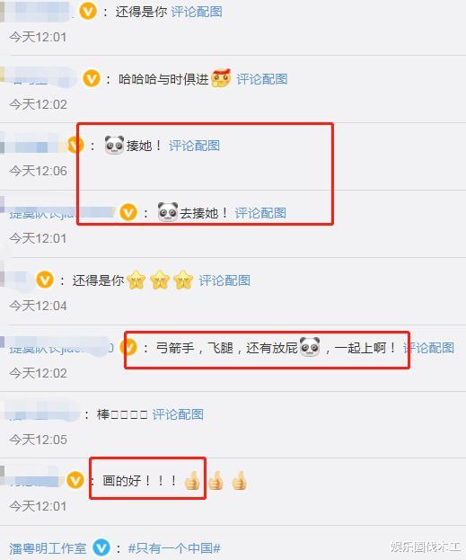Click the panda emoji before 去揍她！
Viewport: 466px width, 560px height.
click(168, 212)
